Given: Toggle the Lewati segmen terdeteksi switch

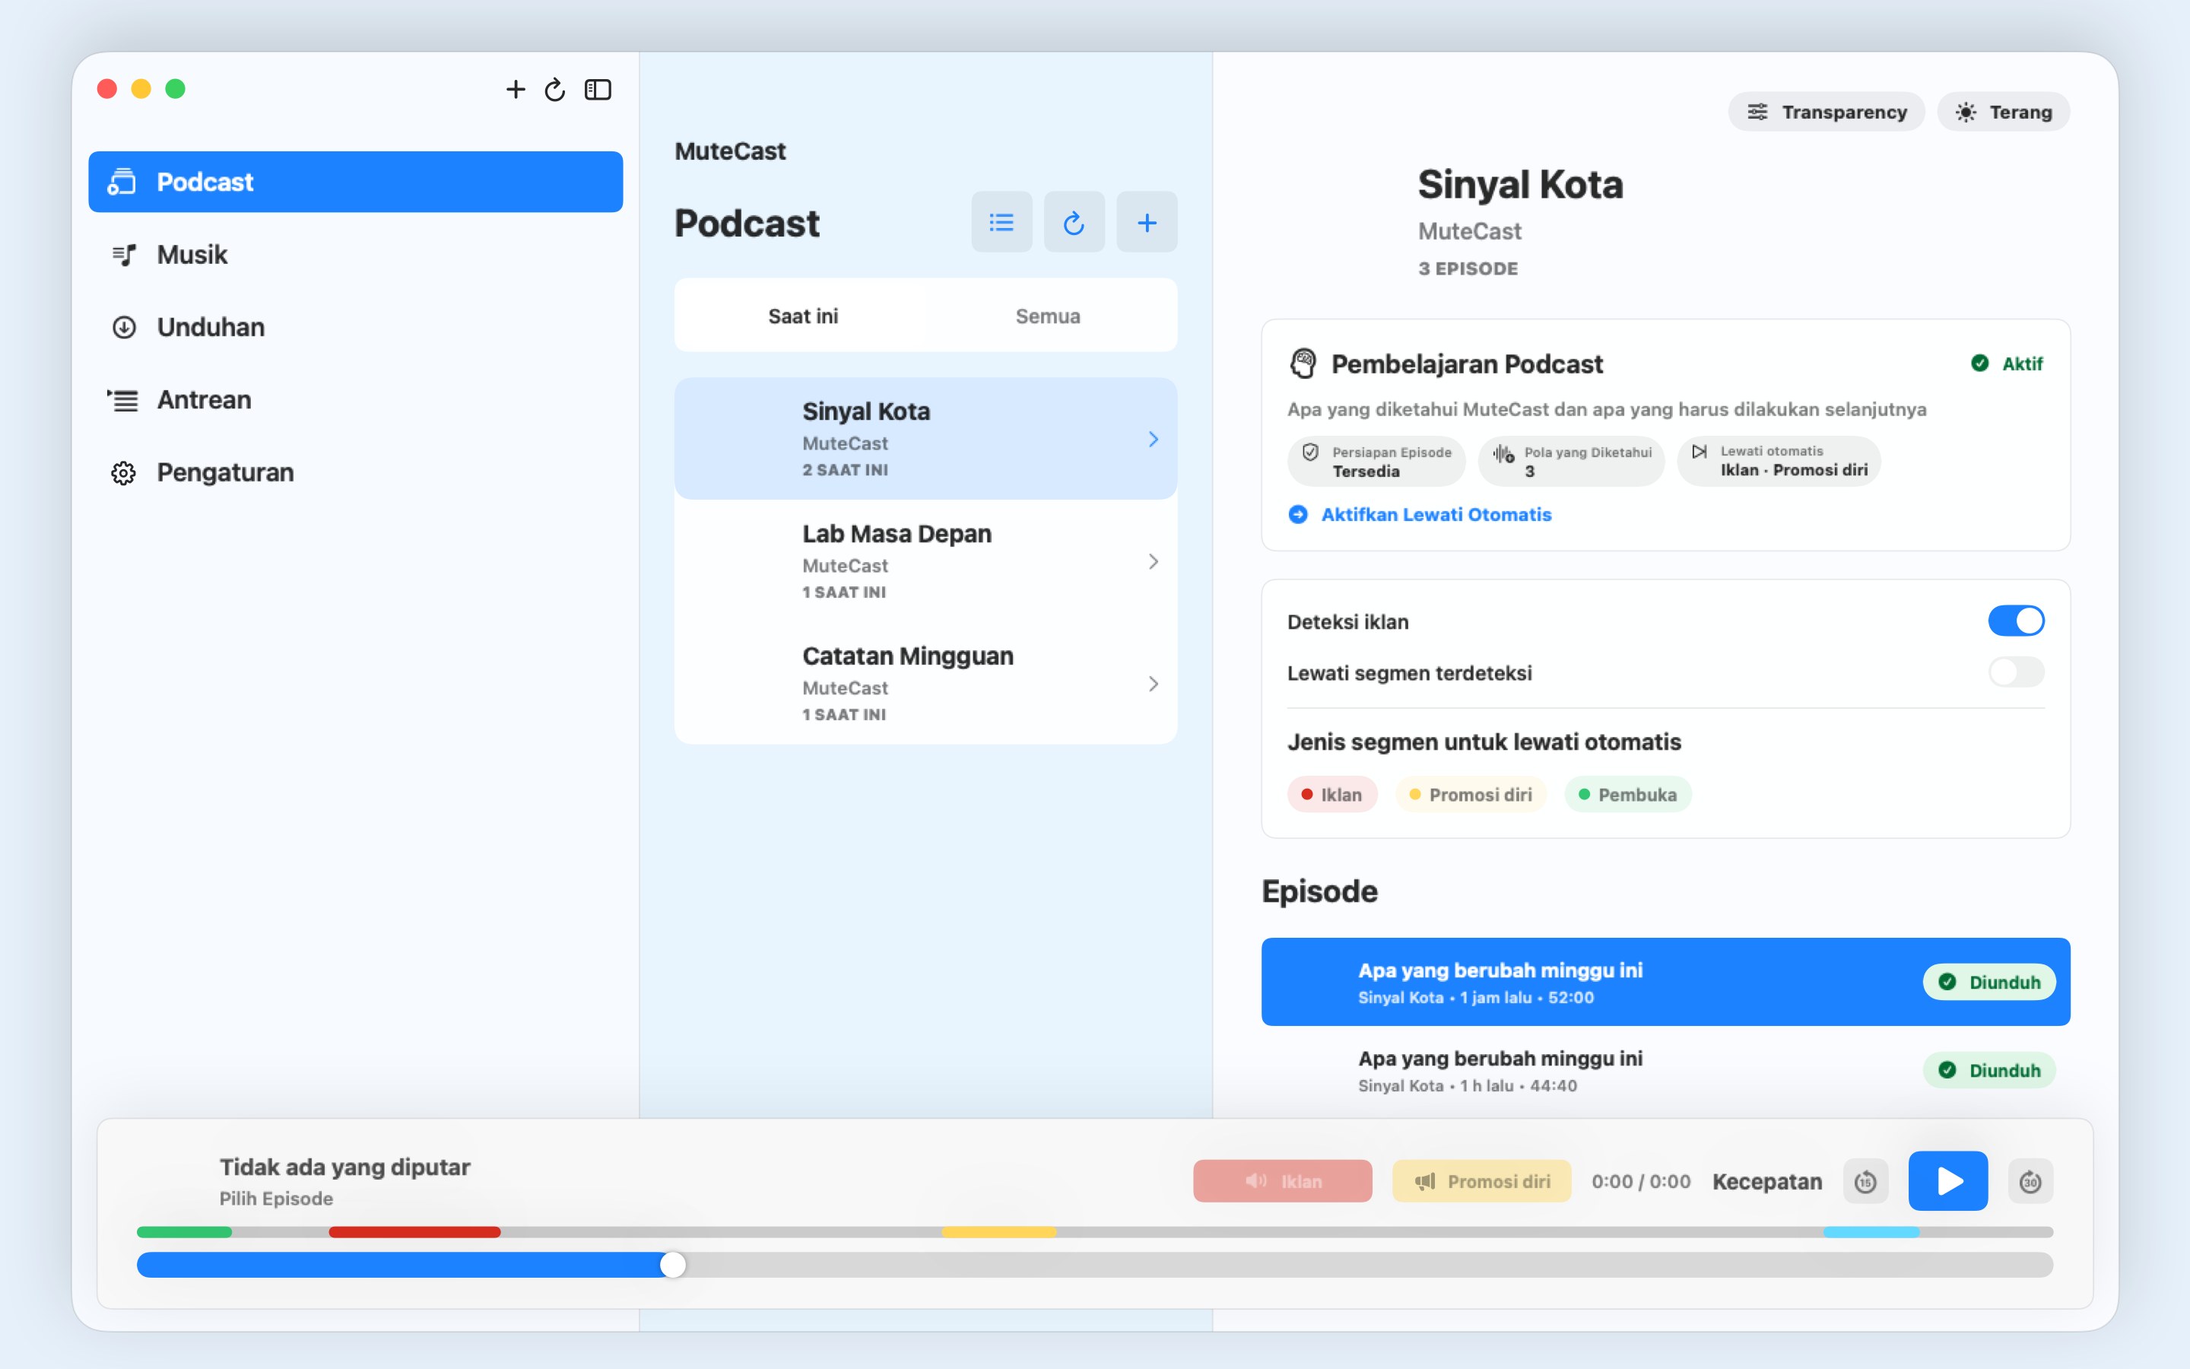Looking at the screenshot, I should click(x=2015, y=672).
